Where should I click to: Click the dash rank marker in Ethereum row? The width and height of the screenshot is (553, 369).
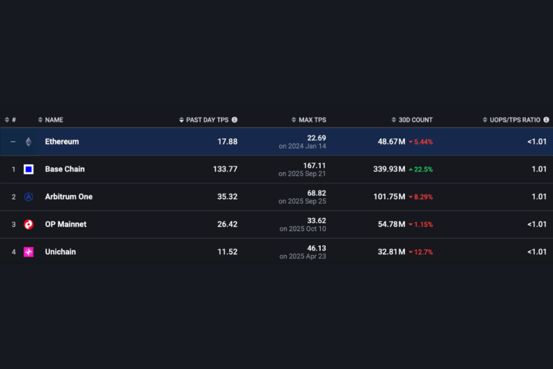[x=13, y=142]
